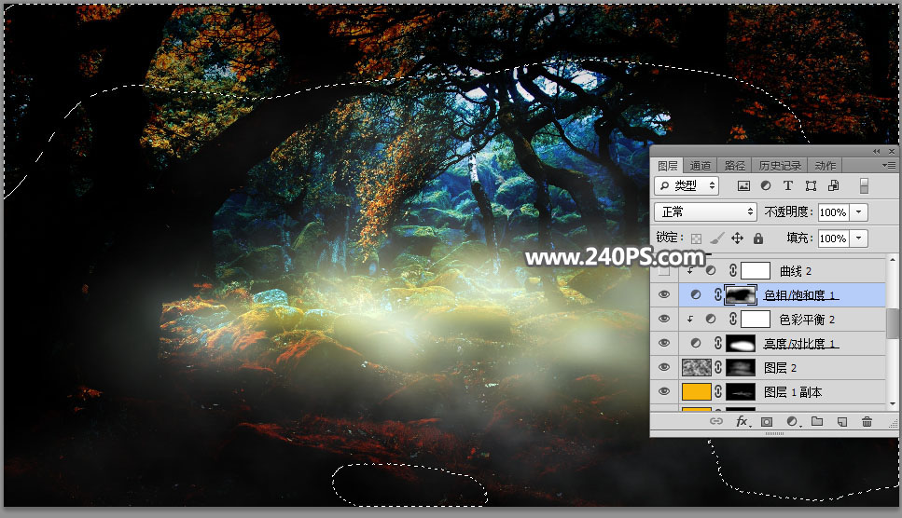Screen dimensions: 902x518
Task: Create a new layer group
Action: point(817,421)
